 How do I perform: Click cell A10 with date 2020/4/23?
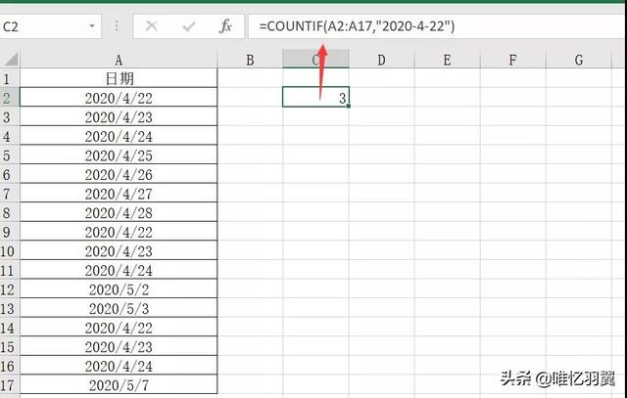[x=119, y=250]
